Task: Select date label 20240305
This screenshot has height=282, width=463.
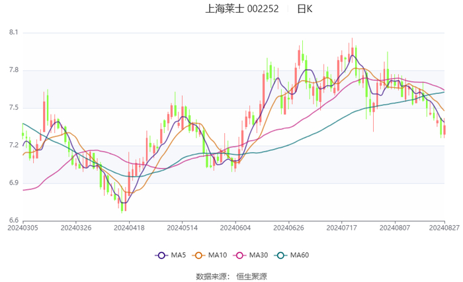Action: coord(22,228)
